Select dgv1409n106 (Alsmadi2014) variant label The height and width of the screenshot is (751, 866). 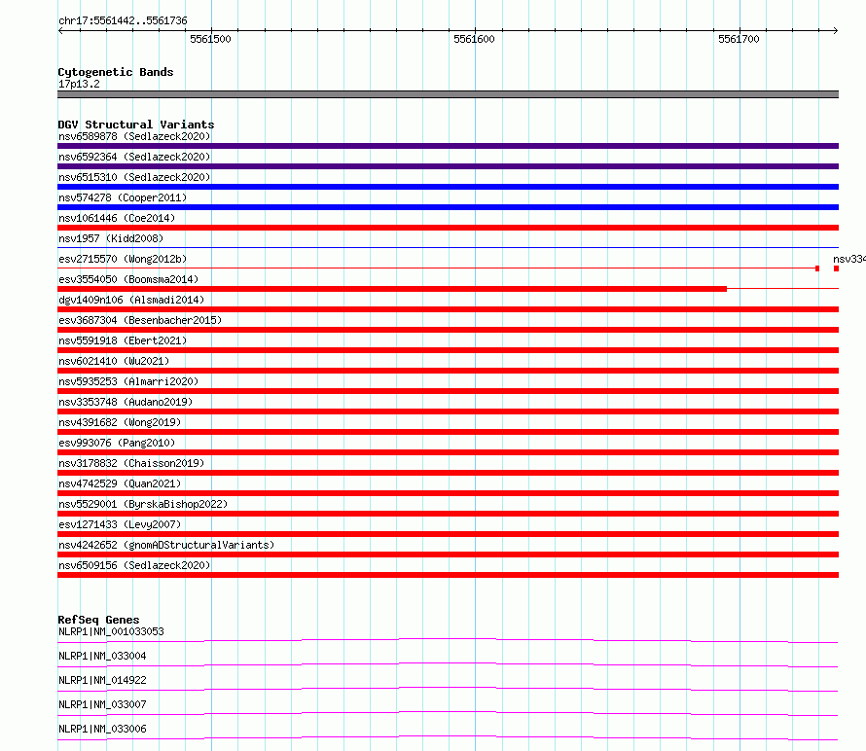(131, 300)
